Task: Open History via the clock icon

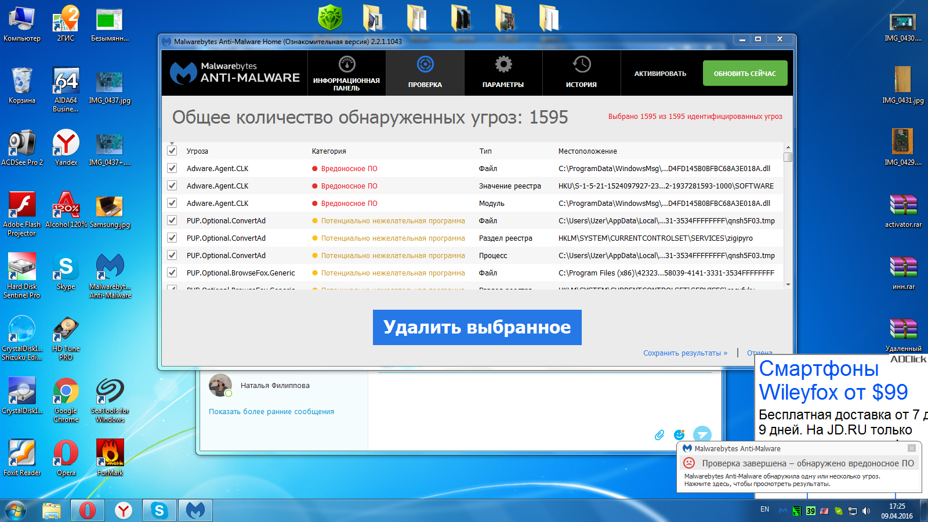Action: coord(581,64)
